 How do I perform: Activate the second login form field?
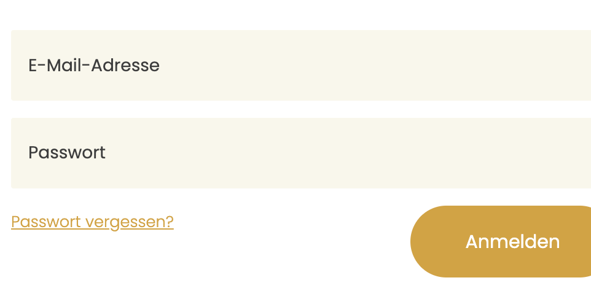coord(301,153)
